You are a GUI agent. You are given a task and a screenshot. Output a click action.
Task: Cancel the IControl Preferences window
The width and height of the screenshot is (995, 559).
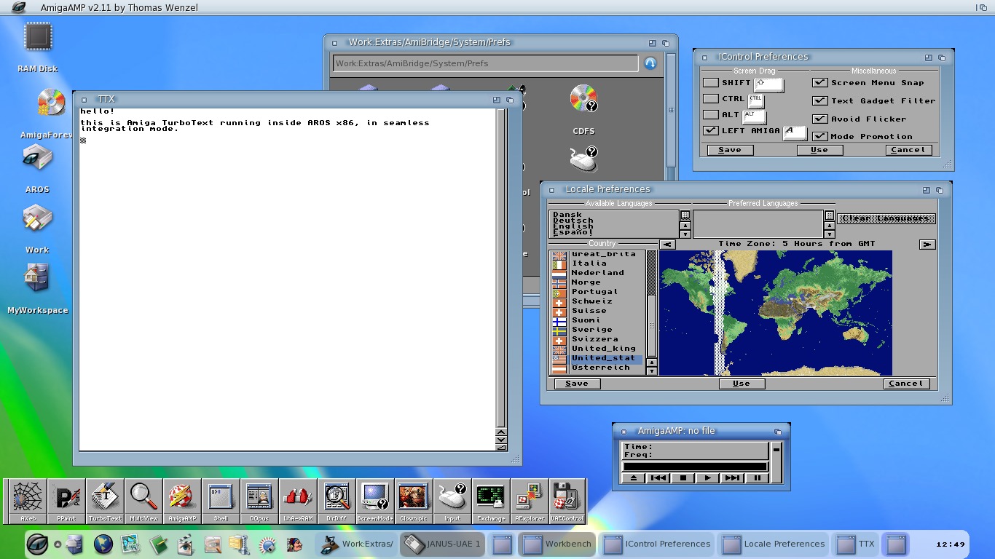pyautogui.click(x=908, y=150)
